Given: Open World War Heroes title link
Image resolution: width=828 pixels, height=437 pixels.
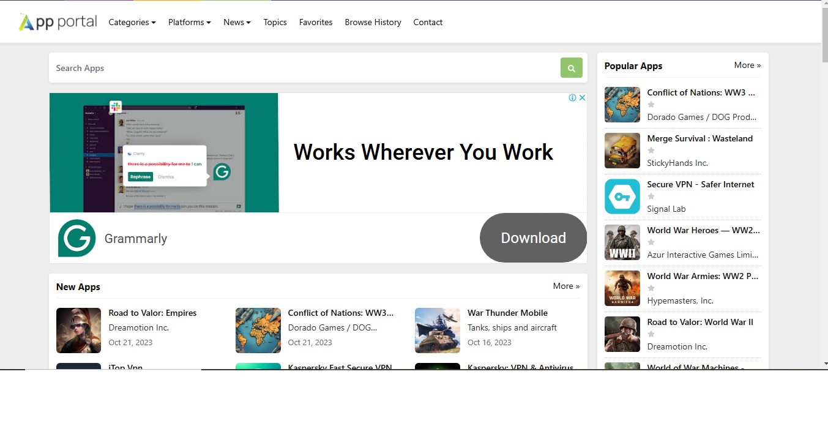Looking at the screenshot, I should coord(704,230).
